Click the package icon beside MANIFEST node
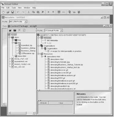Image resolution: width=114 pixels, height=117 pixels. tap(38, 35)
